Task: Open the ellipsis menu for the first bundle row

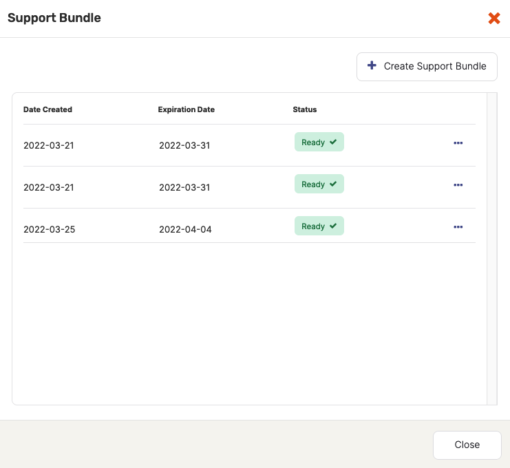Action: click(458, 143)
